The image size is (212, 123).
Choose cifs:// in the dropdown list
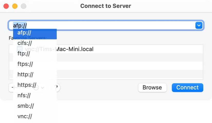pos(35,43)
